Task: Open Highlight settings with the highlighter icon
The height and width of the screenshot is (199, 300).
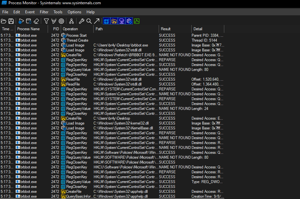Action: [54, 21]
